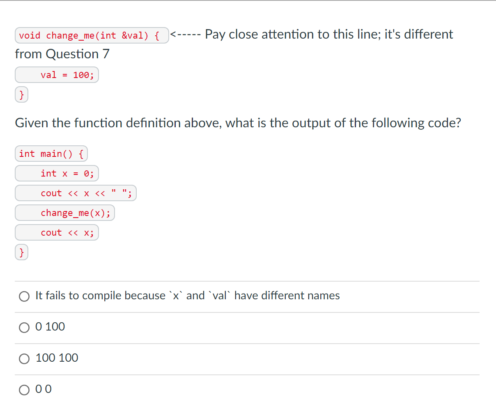Click the "cout << x;" code pill
496x420 pixels.
coord(57,232)
